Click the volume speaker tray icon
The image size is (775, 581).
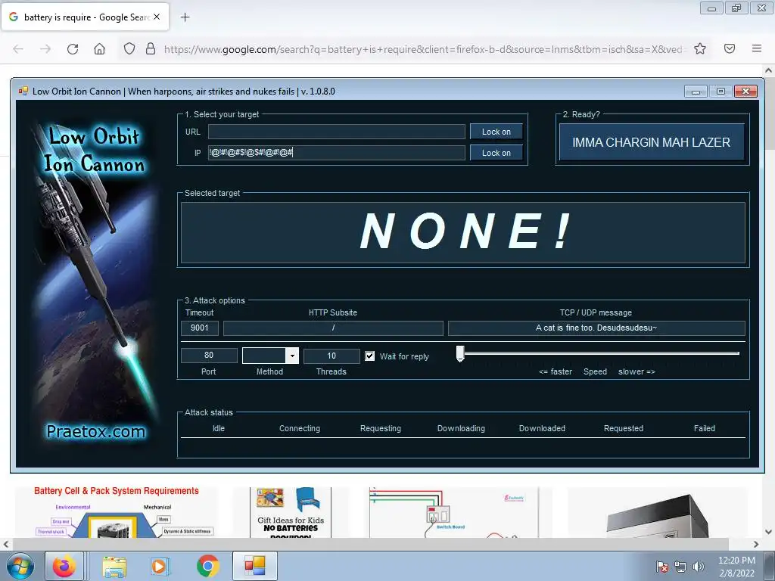click(698, 567)
